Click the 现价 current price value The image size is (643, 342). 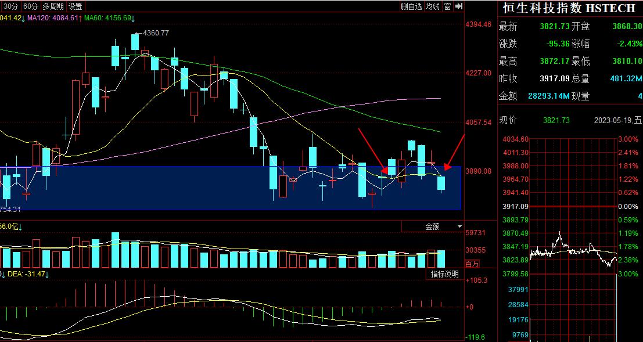[x=556, y=121]
